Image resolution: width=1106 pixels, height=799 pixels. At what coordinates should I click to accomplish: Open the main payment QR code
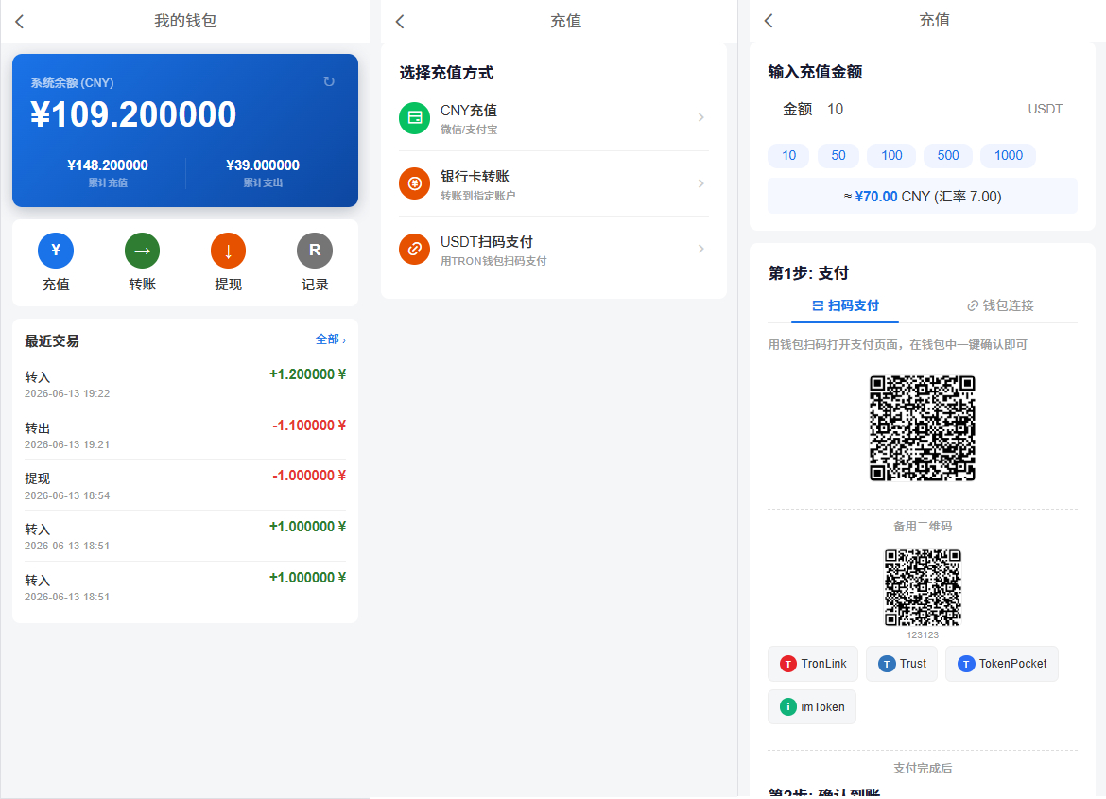tap(923, 428)
